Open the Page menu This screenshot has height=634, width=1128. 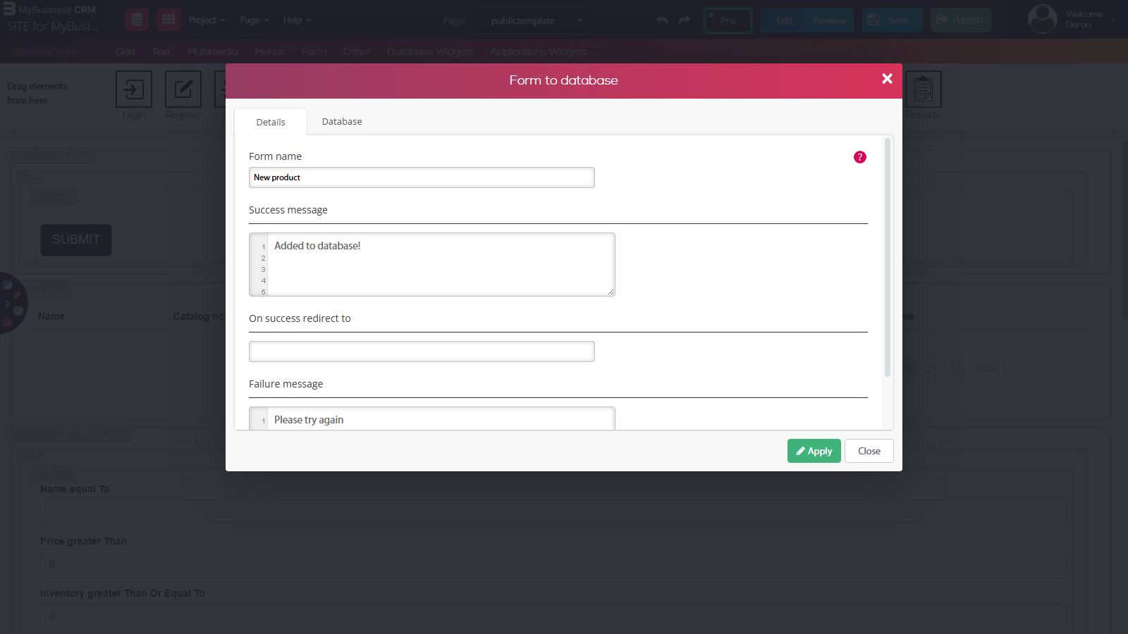(254, 20)
